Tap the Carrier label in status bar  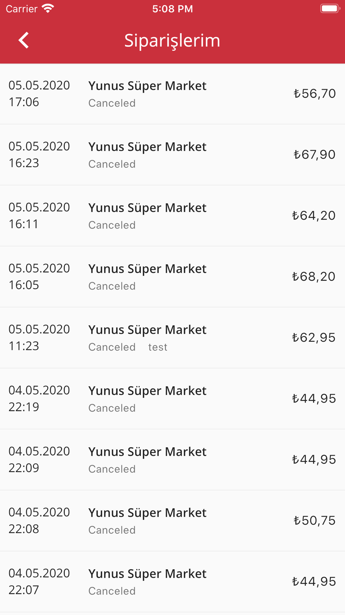(x=21, y=9)
